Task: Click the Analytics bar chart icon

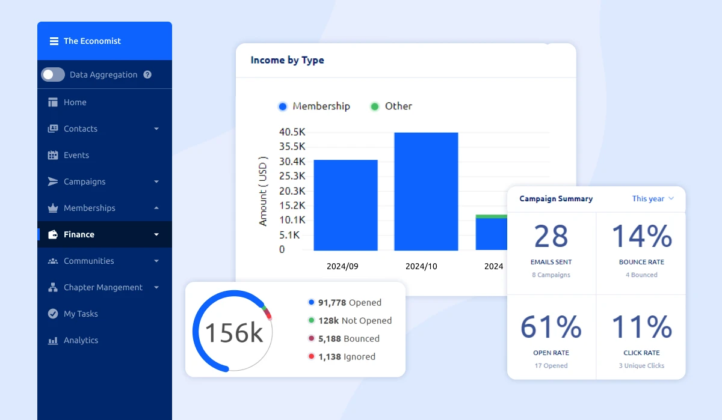Action: 53,340
